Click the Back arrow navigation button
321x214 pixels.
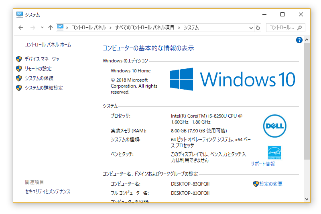[21, 28]
